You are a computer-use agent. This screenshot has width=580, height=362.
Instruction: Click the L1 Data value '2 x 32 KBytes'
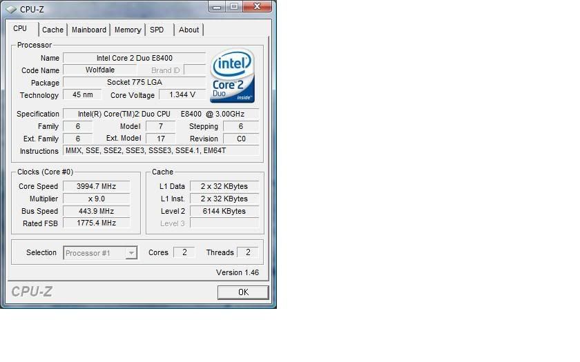tap(224, 186)
